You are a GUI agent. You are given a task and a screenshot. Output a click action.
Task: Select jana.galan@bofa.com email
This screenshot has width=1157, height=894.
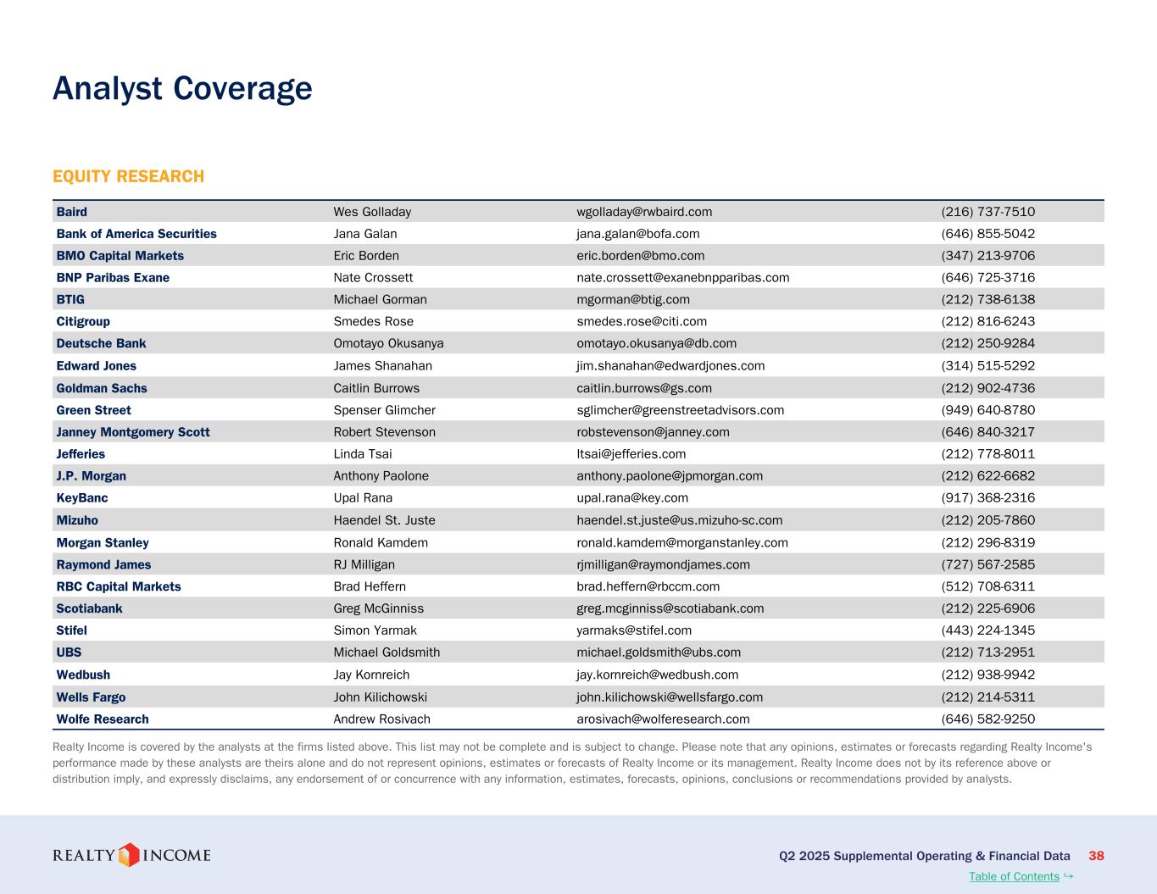[x=637, y=234]
